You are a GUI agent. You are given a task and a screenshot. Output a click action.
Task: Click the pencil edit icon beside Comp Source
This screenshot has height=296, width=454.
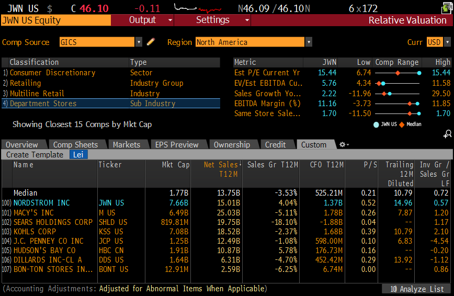pos(151,42)
